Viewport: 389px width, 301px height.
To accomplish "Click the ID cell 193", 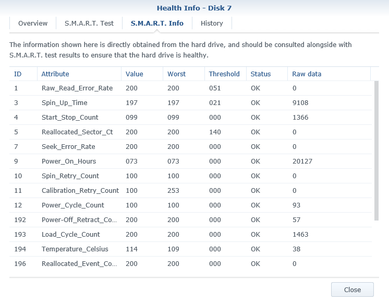I will click(x=20, y=235).
